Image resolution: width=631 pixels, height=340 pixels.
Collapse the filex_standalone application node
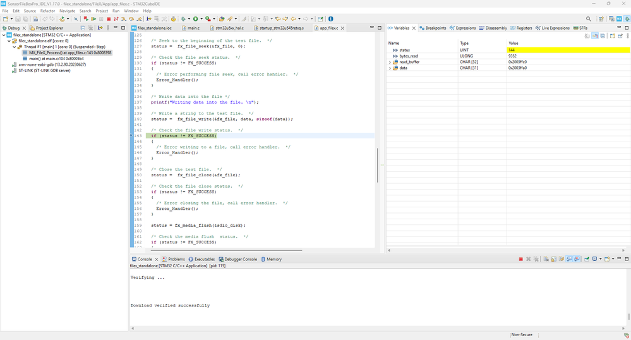(x=4, y=35)
